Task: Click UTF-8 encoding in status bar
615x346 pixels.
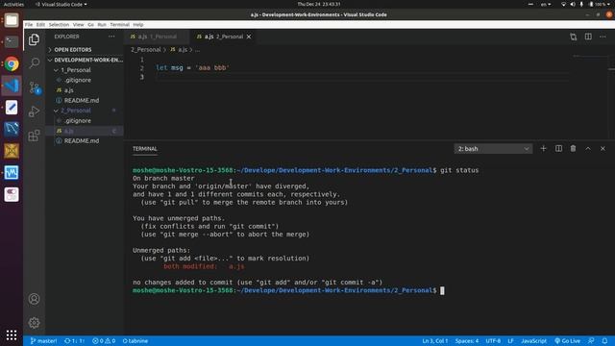Action: coord(493,341)
